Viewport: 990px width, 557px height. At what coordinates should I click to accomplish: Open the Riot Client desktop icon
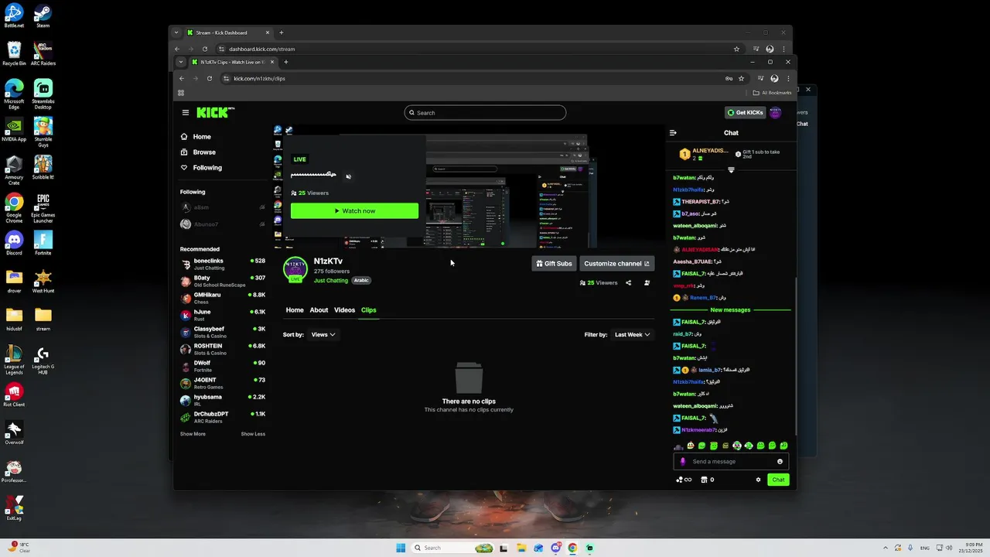14,395
